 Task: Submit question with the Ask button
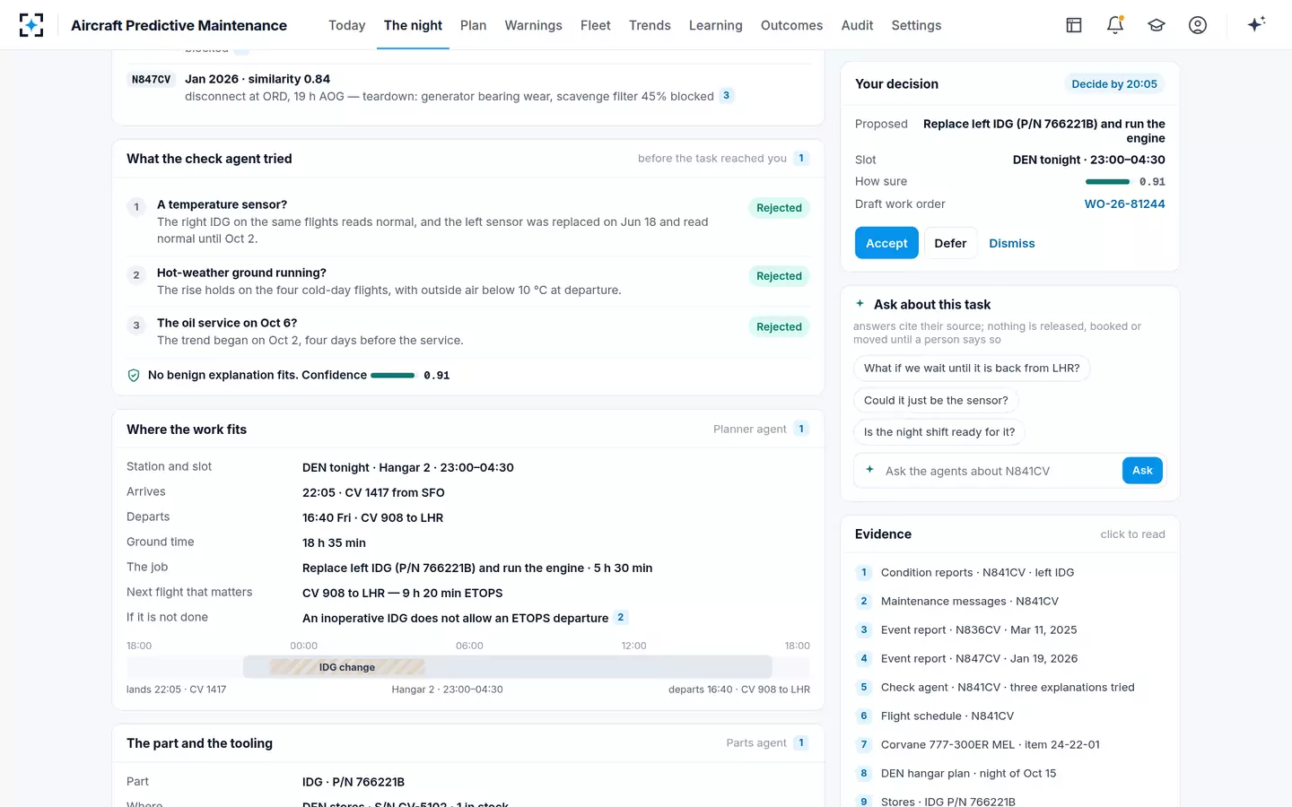point(1142,471)
